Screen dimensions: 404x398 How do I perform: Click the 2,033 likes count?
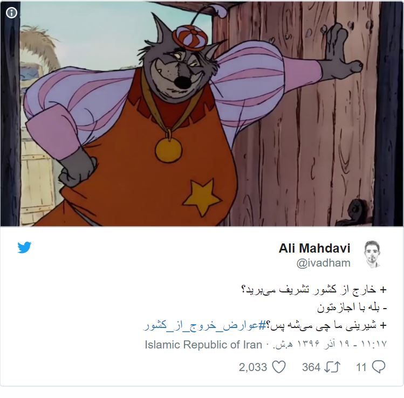click(x=253, y=367)
